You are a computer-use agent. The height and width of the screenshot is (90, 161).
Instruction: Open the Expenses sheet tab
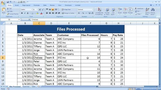[x=26, y=86]
